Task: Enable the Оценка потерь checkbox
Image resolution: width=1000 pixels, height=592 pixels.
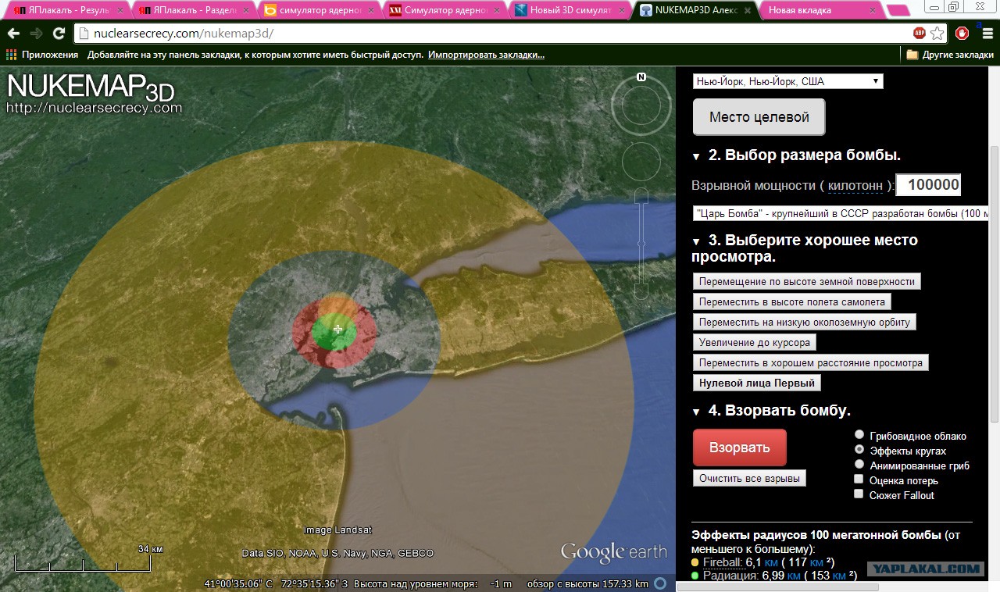Action: coord(859,480)
